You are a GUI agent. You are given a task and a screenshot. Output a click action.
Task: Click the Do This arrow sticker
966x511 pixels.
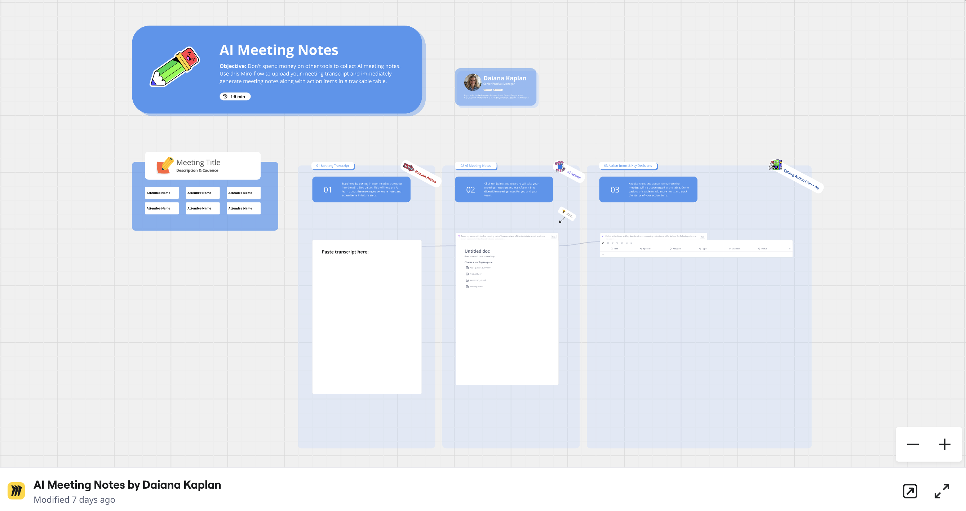408,167
